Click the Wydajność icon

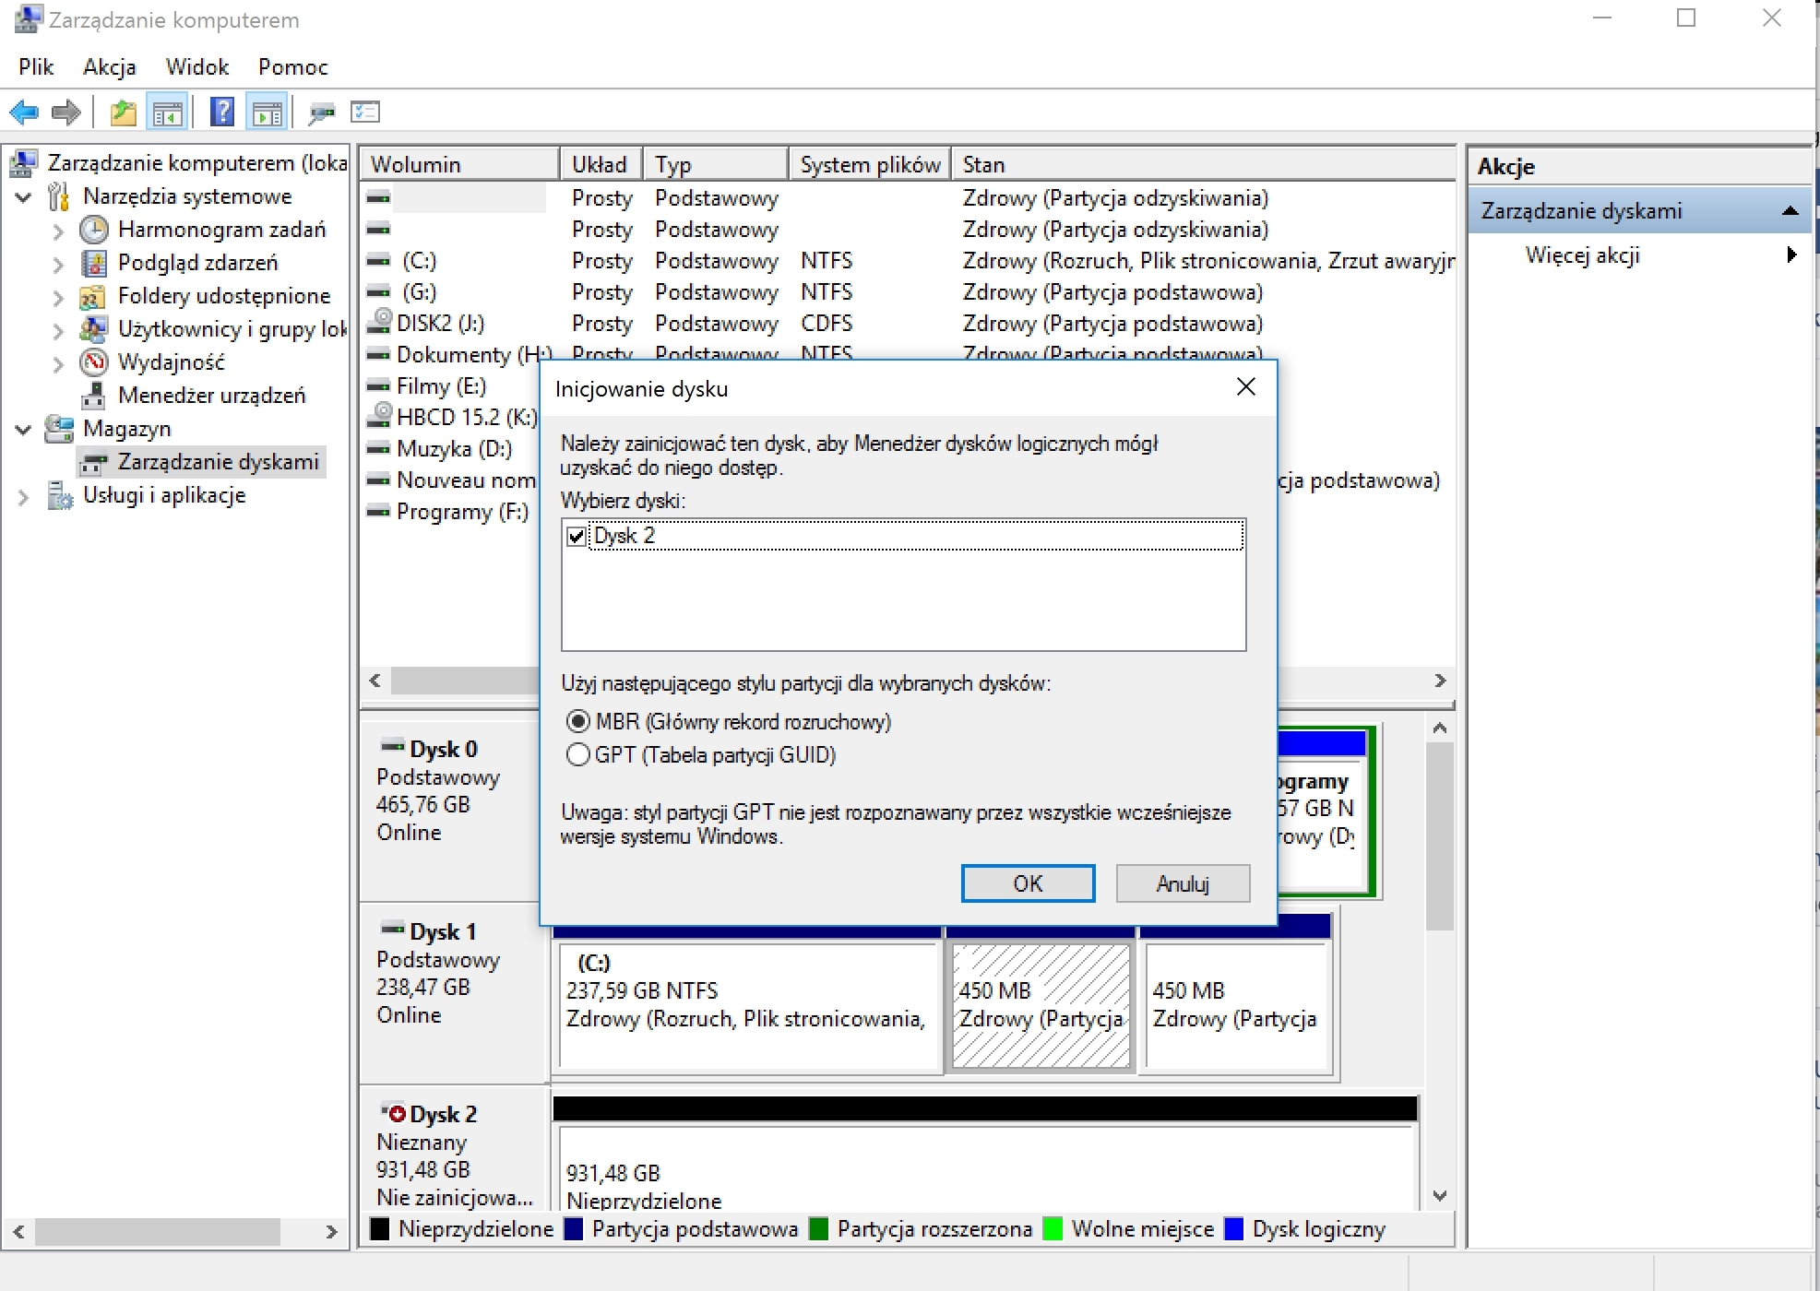tap(94, 362)
